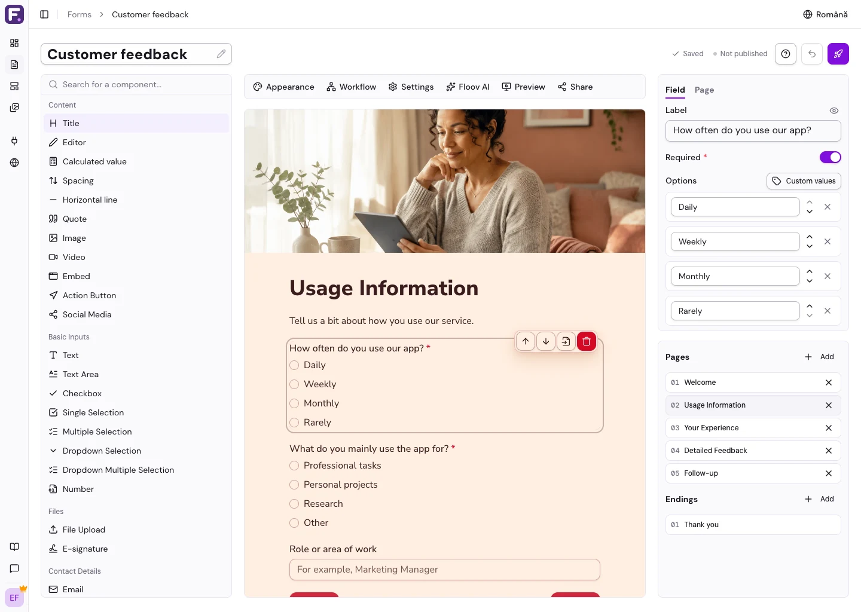Switch to the Page tab
This screenshot has width=861, height=612.
tap(704, 90)
